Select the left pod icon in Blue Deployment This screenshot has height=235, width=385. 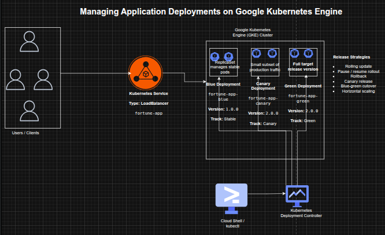click(x=214, y=55)
